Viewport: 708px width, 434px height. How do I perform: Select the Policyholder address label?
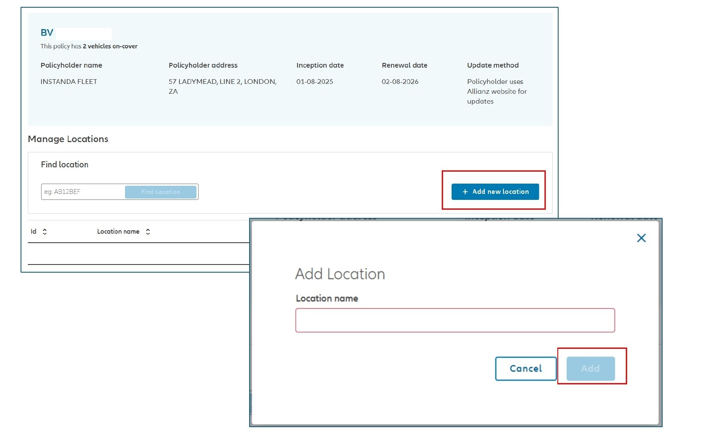click(203, 65)
